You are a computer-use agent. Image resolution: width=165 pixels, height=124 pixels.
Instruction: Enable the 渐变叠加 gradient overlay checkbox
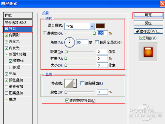7,87
